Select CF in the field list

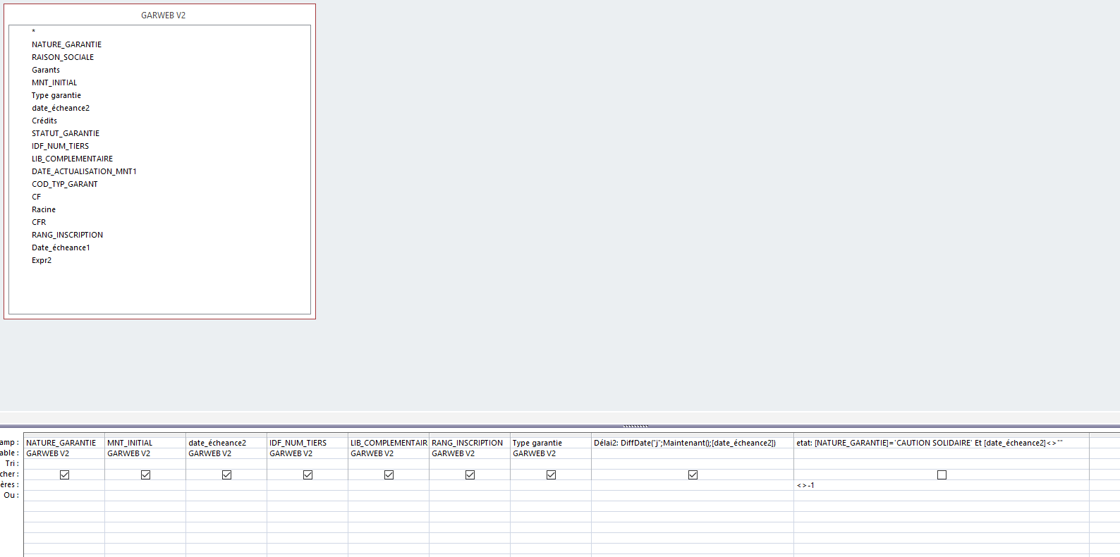pos(36,197)
